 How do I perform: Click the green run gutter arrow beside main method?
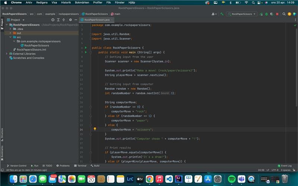pos(85,52)
